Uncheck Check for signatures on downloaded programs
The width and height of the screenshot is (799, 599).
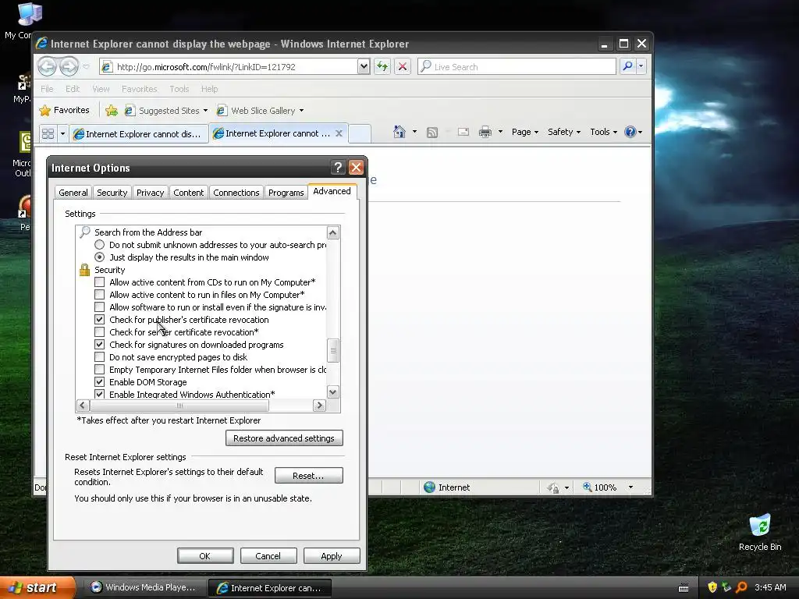(x=99, y=344)
